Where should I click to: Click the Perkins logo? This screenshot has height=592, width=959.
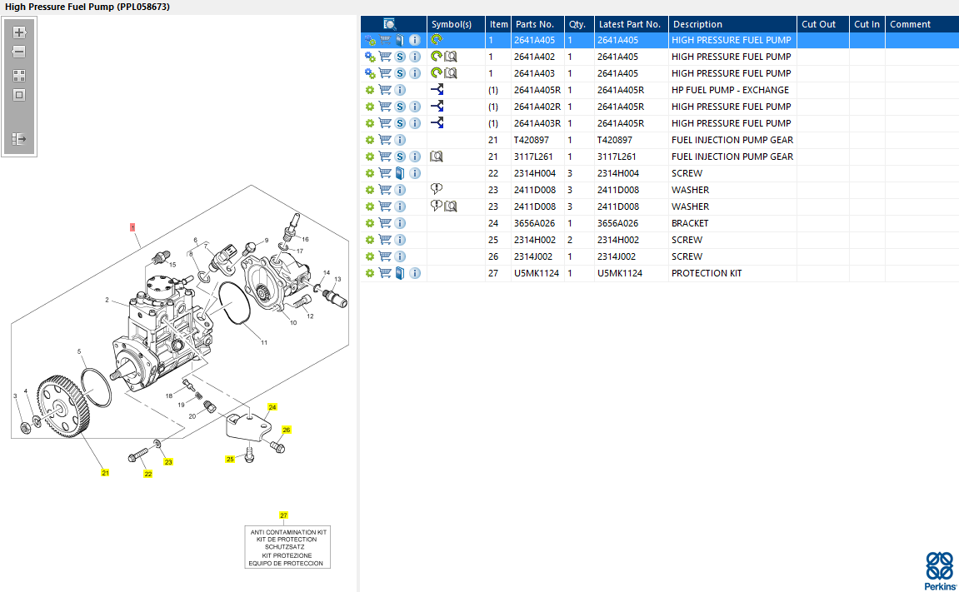pos(940,571)
